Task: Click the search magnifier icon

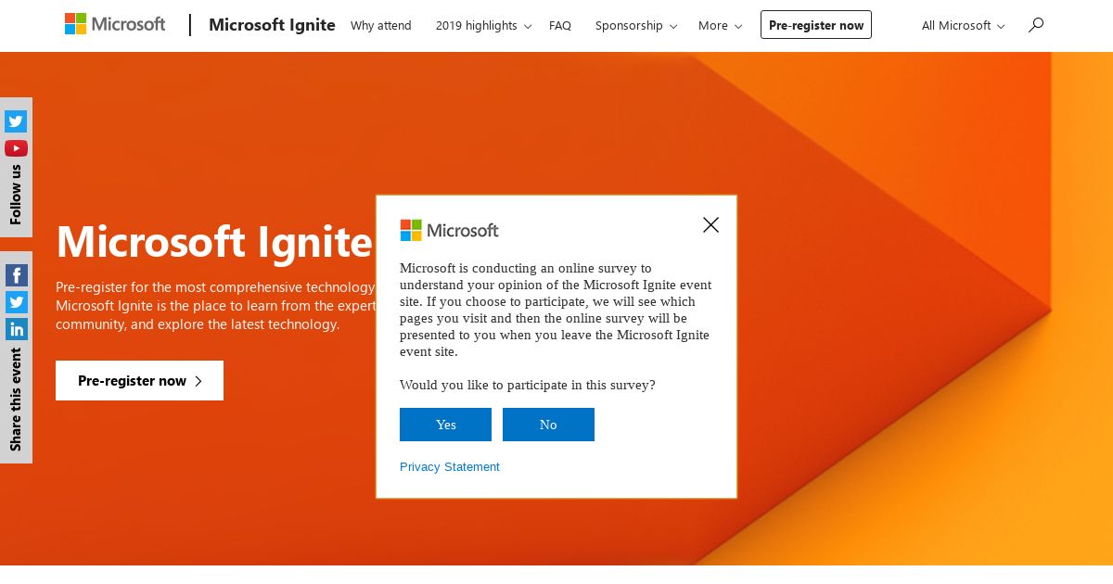Action: point(1036,25)
